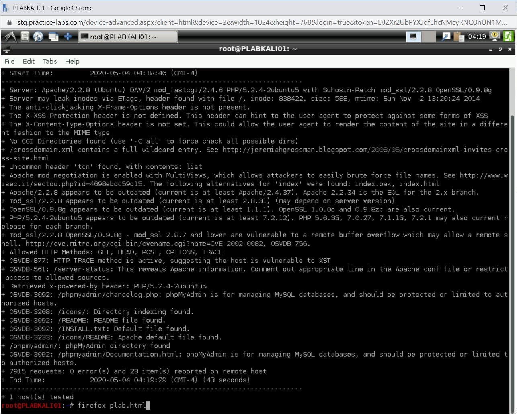The height and width of the screenshot is (414, 517).
Task: Switch to the second gray workspace
Action: click(429, 37)
